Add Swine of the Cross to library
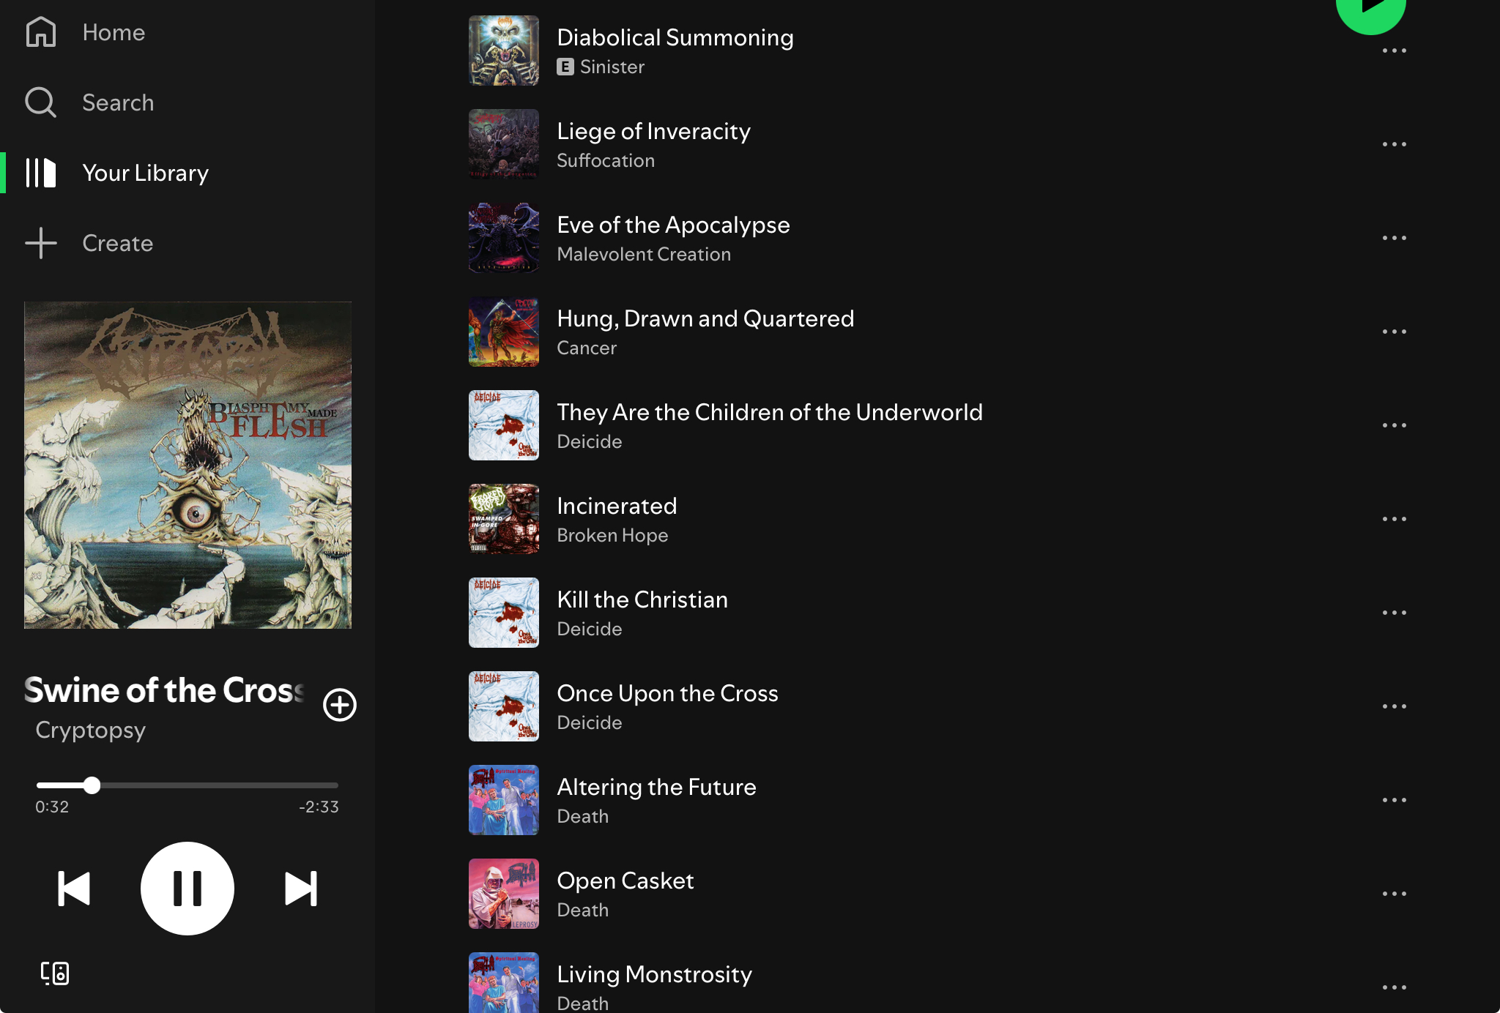 coord(340,705)
